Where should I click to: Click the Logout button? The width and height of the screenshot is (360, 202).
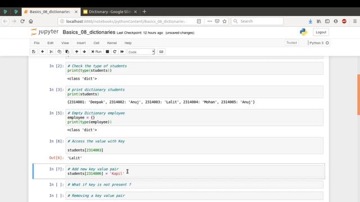click(321, 33)
